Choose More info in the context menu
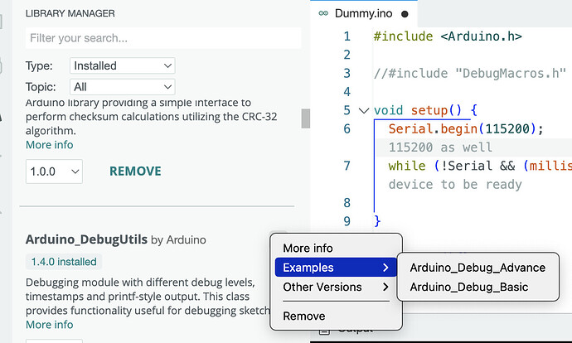 (308, 249)
